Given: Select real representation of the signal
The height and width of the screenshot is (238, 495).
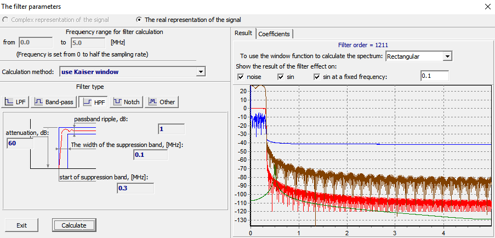Looking at the screenshot, I should click(139, 20).
